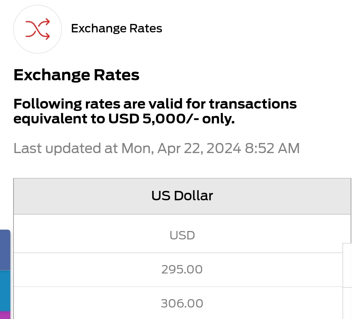Select the 295.00 rate cell
This screenshot has height=319, width=352.
[182, 270]
